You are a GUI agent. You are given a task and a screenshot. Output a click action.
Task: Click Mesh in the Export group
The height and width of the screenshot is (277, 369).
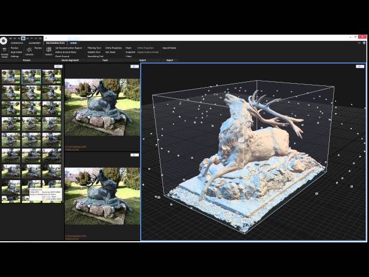tap(129, 48)
